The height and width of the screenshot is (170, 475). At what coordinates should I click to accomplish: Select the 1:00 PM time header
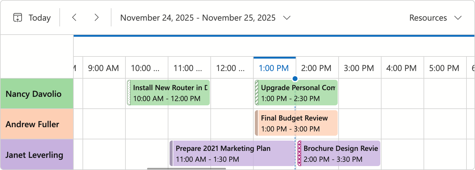274,68
